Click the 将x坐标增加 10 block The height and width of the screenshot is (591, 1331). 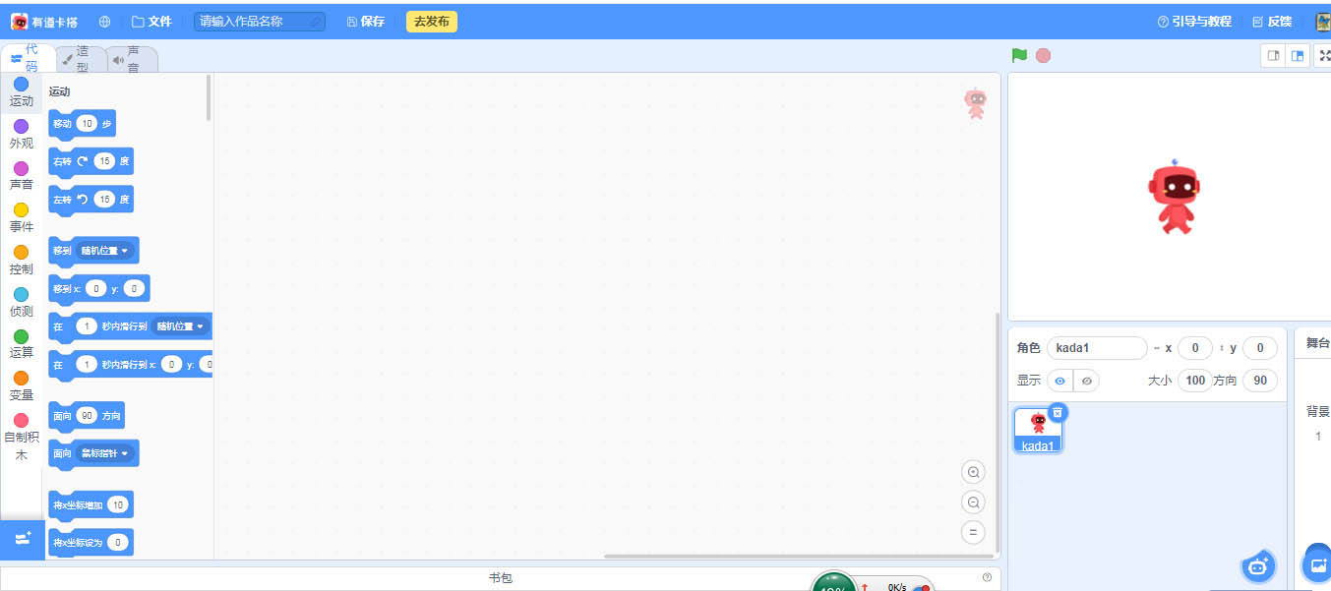[x=91, y=504]
